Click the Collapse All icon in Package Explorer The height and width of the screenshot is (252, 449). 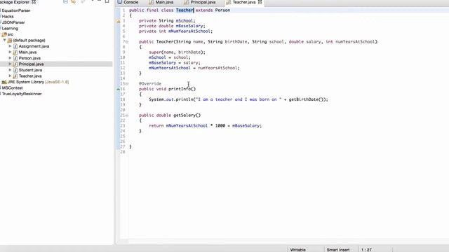(x=65, y=1)
